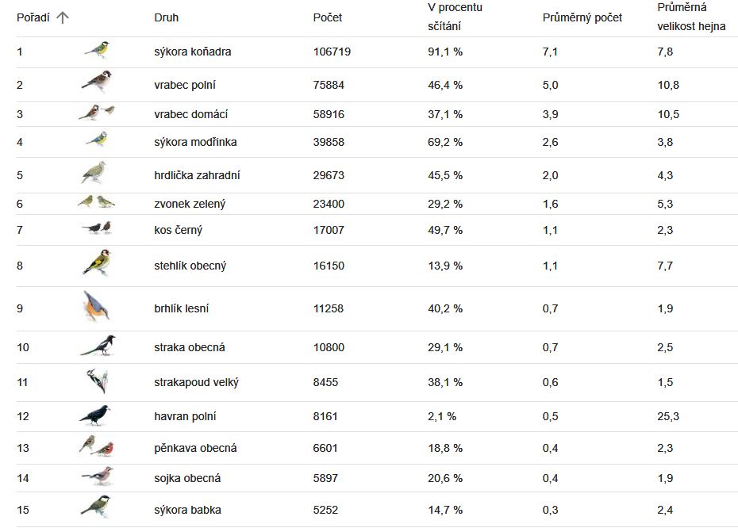Click the sýkora modřinka bird picture
The height and width of the screenshot is (528, 738).
click(x=97, y=140)
